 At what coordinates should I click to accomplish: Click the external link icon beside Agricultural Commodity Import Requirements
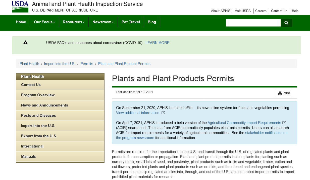click(284, 123)
